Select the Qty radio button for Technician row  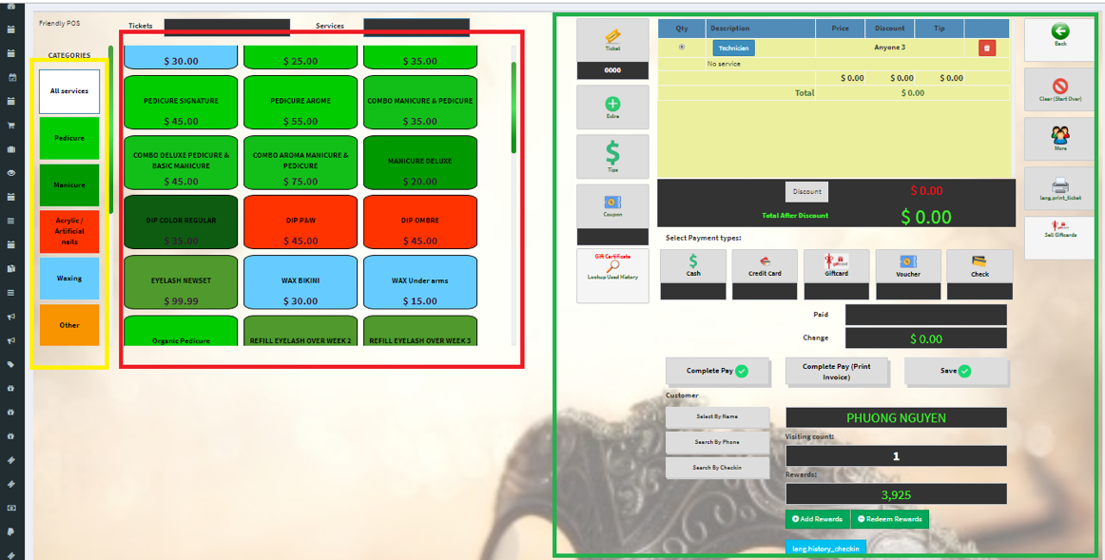click(x=682, y=48)
